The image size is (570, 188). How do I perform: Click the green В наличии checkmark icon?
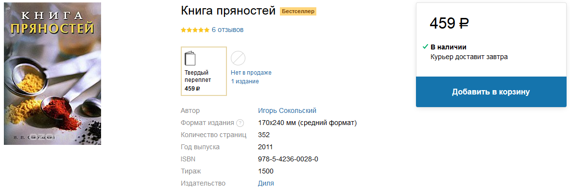[425, 47]
